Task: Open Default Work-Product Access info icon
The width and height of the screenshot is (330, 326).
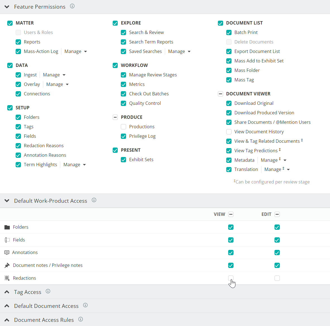Action: [x=94, y=200]
